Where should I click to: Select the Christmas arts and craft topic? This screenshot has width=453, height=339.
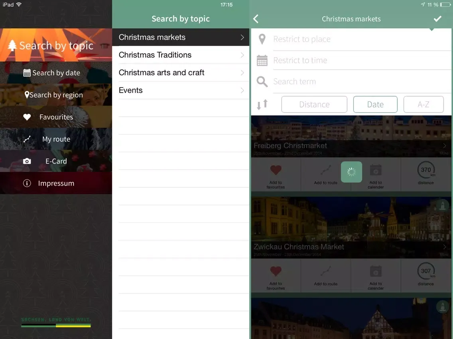(181, 73)
